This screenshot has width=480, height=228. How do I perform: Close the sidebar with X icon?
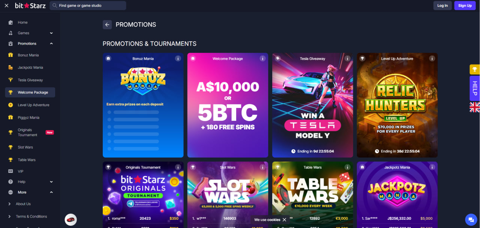point(6,6)
